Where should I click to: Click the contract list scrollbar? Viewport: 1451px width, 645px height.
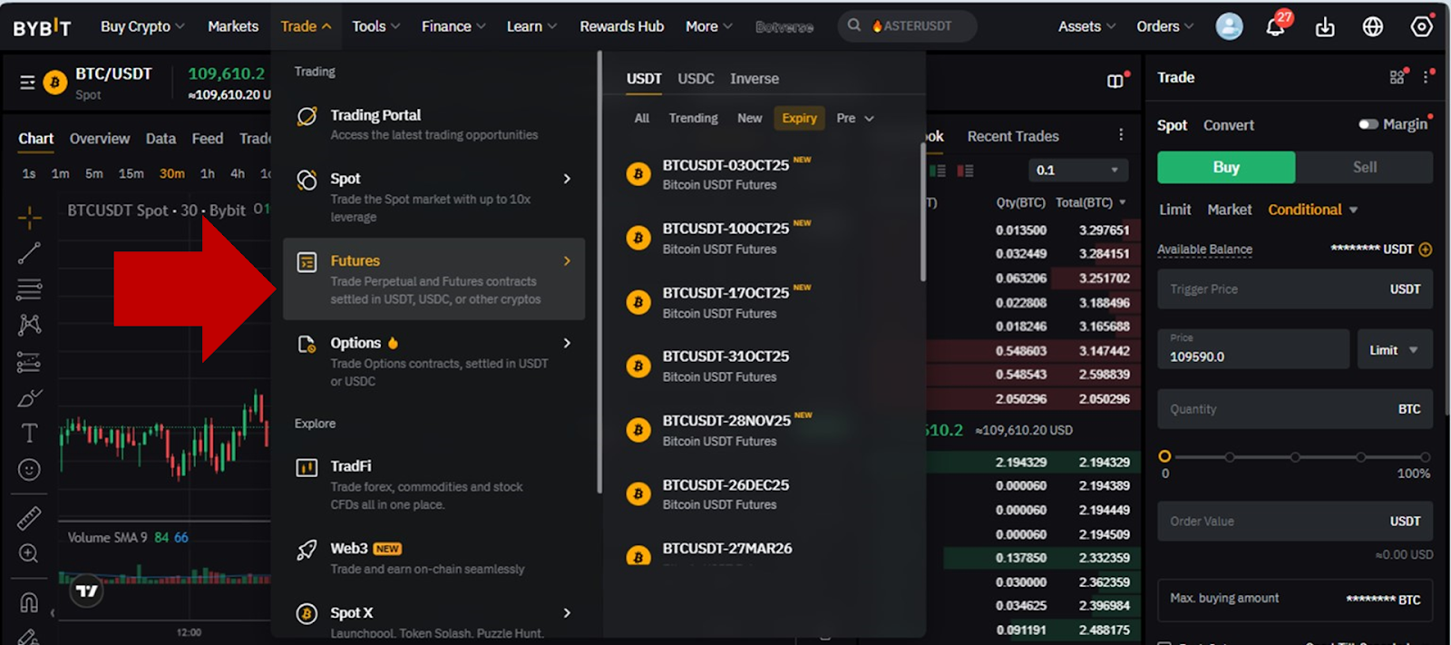click(922, 213)
